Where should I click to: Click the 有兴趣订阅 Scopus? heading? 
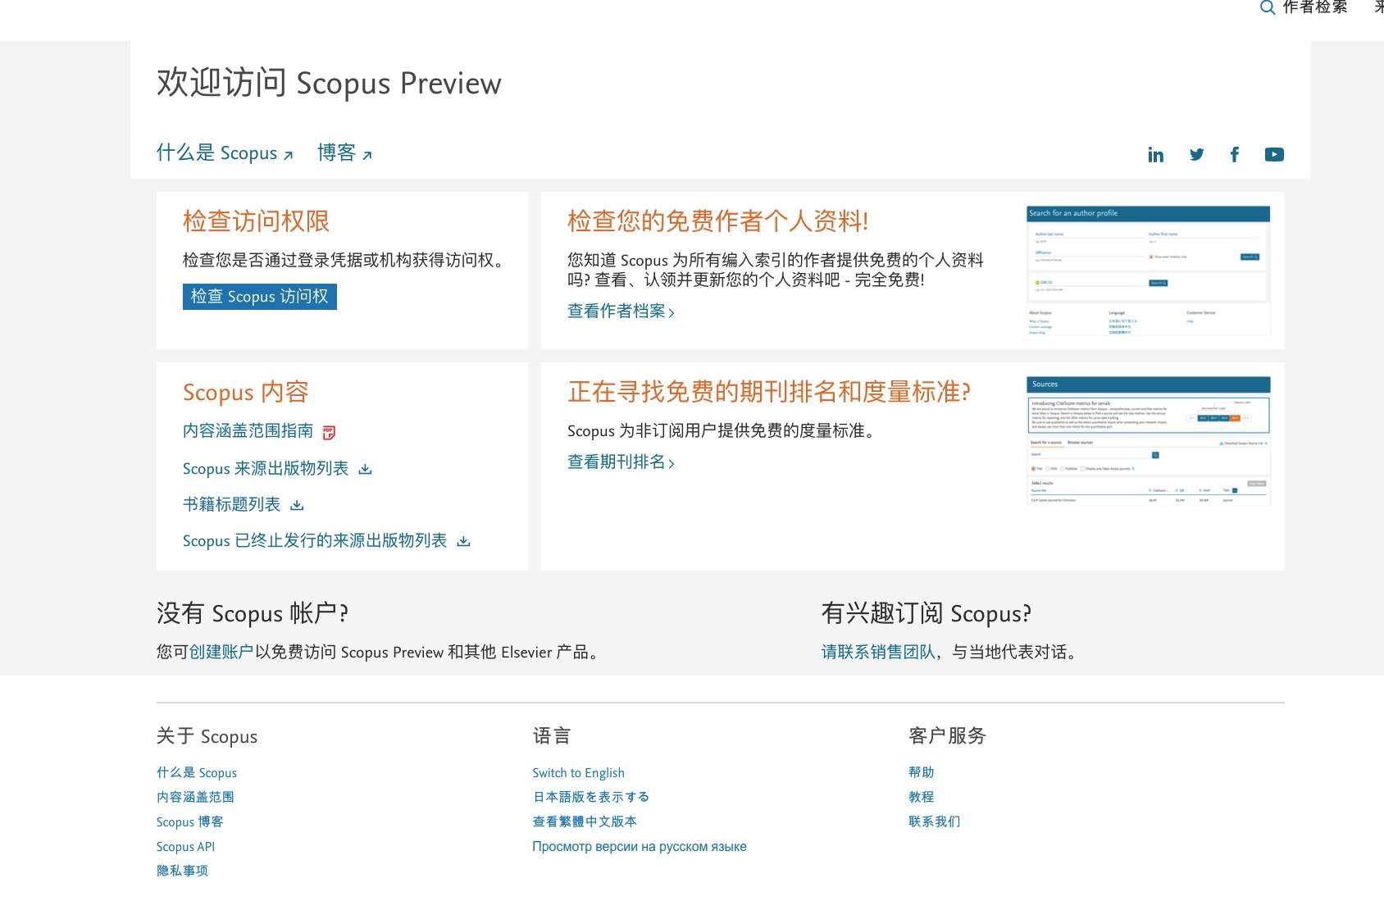click(x=926, y=613)
